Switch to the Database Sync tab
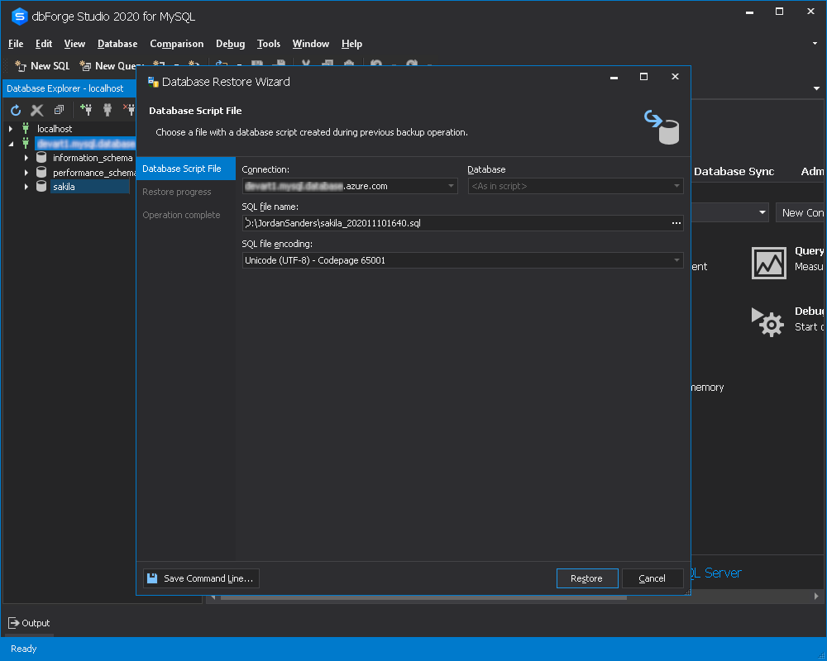The height and width of the screenshot is (661, 827). 734,171
